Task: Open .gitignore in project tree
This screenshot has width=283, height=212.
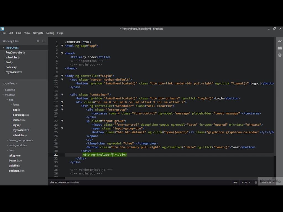Action: tap(15, 155)
